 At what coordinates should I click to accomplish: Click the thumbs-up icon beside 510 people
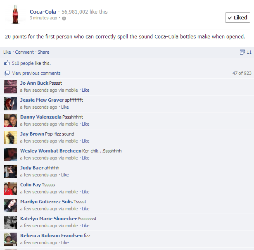coord(7,63)
